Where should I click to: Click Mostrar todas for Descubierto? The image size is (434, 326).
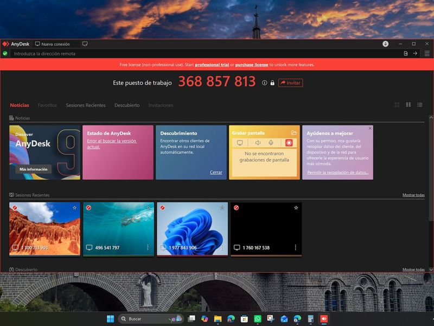tap(413, 269)
